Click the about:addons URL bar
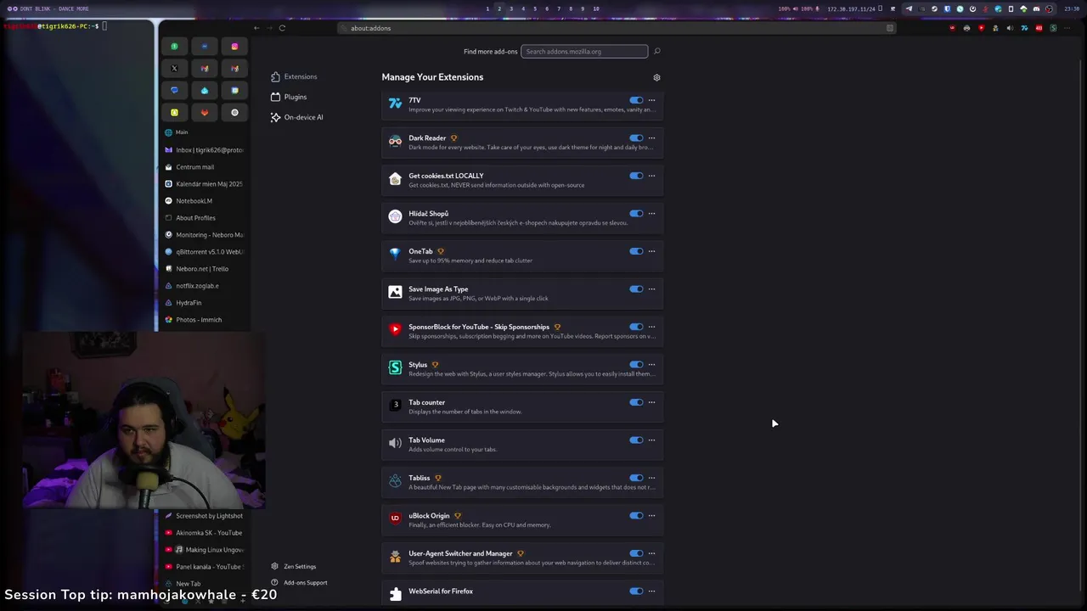 click(617, 28)
